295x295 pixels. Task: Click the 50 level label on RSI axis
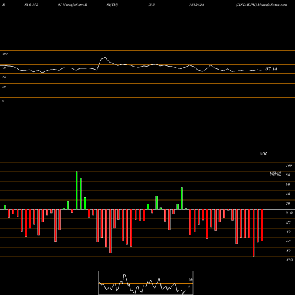tap(4, 77)
